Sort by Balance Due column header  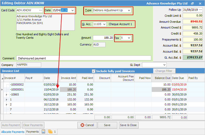coord(161,78)
